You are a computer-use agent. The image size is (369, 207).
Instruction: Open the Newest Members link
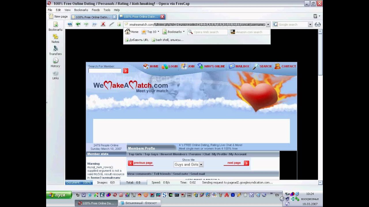pos(174,154)
